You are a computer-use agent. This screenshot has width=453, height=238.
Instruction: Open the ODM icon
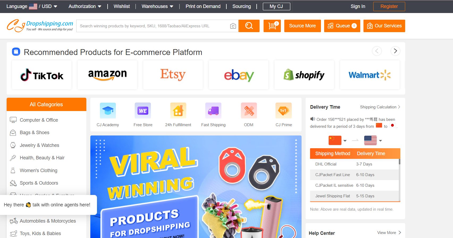249,110
